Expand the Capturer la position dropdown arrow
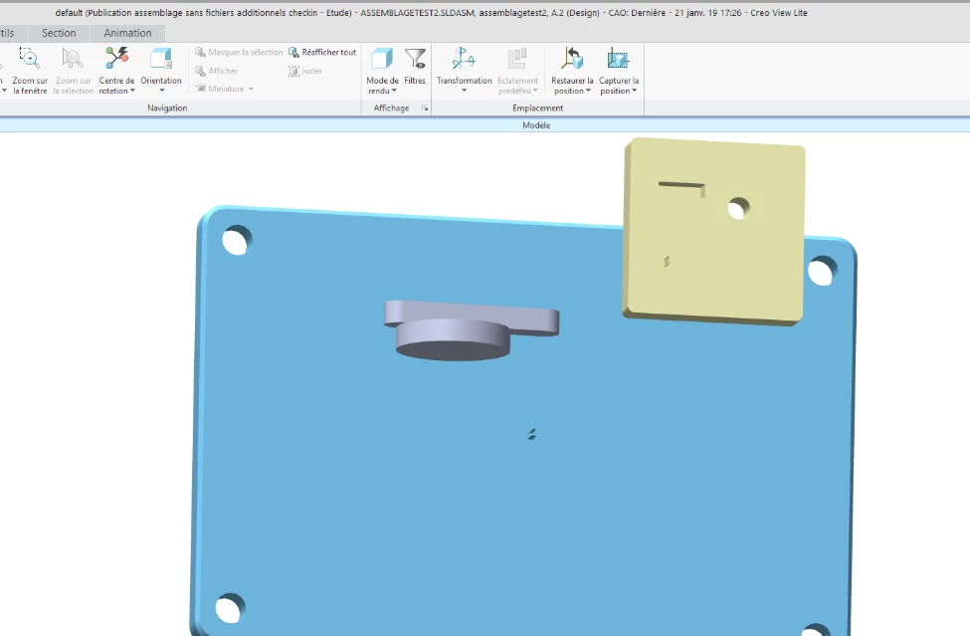Image resolution: width=970 pixels, height=636 pixels. click(634, 91)
